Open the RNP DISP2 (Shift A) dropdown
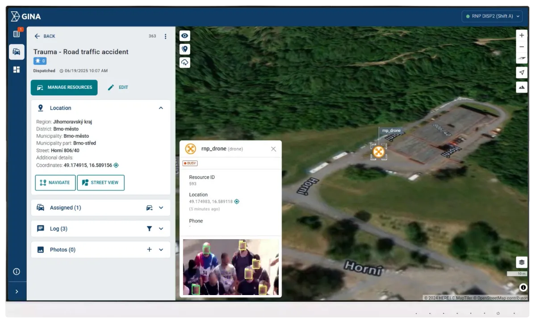The height and width of the screenshot is (321, 536). tap(492, 16)
